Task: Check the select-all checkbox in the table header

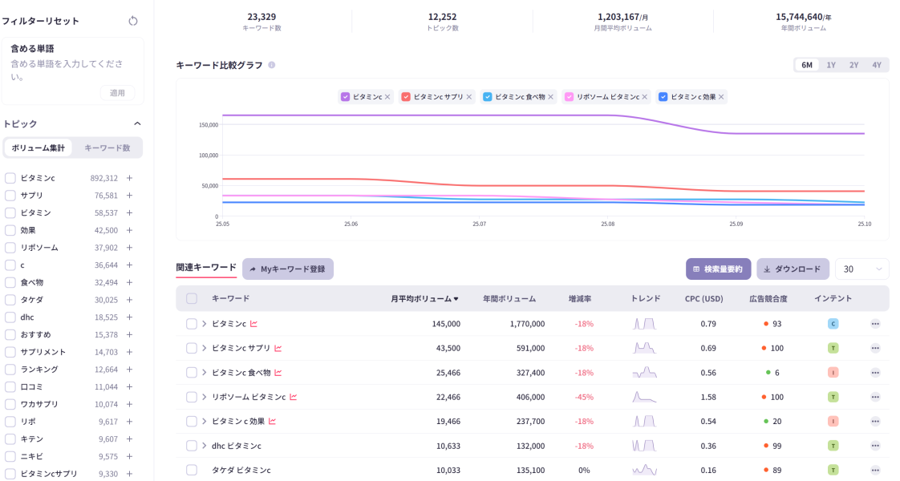Action: coord(192,297)
